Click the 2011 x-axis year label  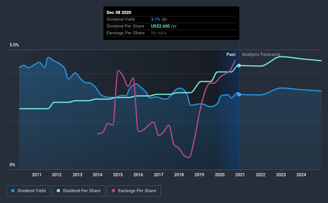[37, 175]
